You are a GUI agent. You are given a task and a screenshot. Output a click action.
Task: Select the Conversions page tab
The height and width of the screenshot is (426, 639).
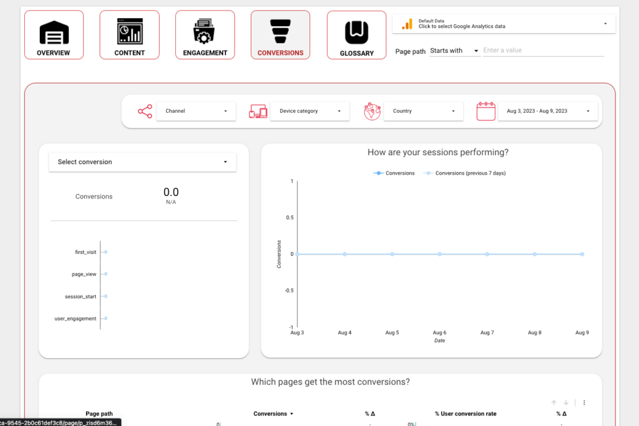(x=280, y=35)
